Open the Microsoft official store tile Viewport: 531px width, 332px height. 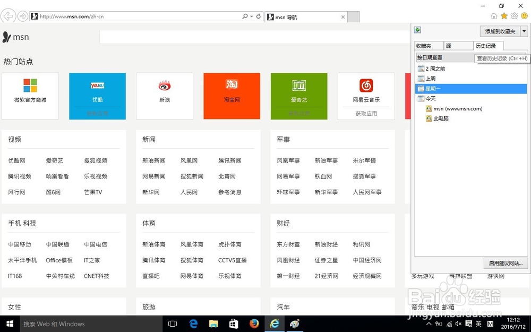pyautogui.click(x=30, y=96)
